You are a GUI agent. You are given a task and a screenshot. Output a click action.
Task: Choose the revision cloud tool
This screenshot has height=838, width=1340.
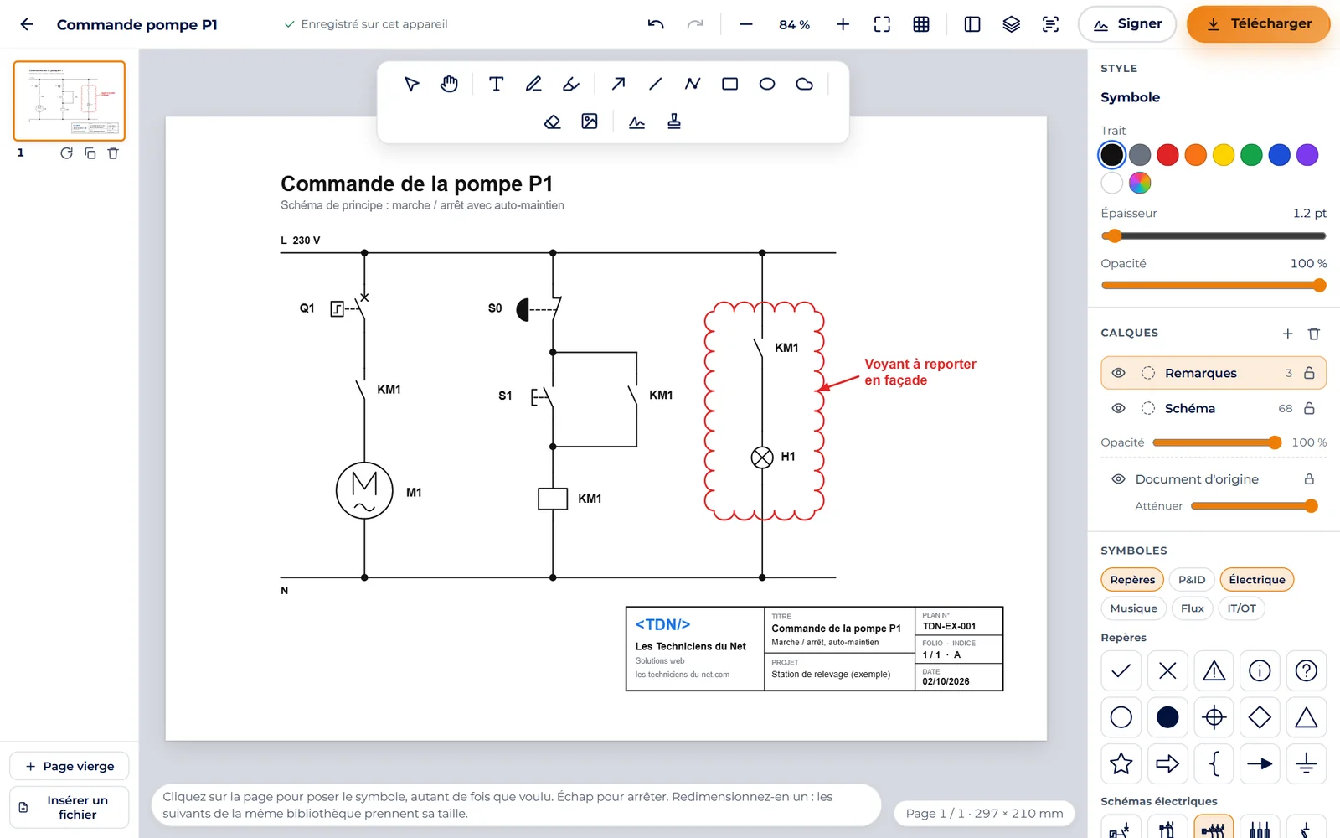click(804, 84)
